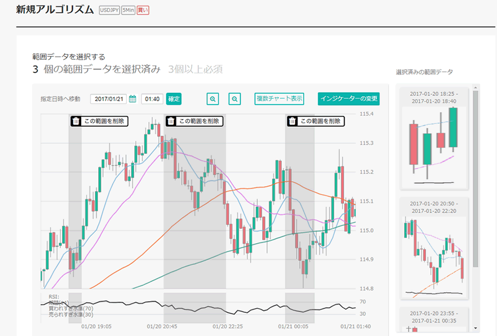The width and height of the screenshot is (497, 336).
Task: Click the 確定 confirm button
Action: (174, 99)
